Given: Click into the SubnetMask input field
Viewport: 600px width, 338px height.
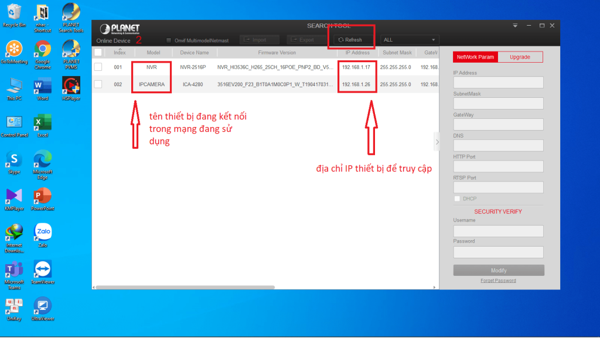Looking at the screenshot, I should point(498,103).
